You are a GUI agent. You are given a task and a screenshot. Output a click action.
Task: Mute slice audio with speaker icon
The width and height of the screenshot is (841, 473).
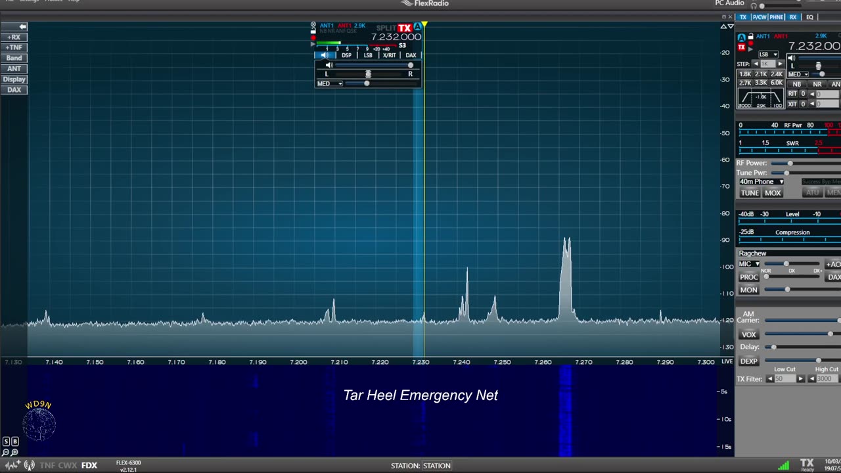pos(329,65)
